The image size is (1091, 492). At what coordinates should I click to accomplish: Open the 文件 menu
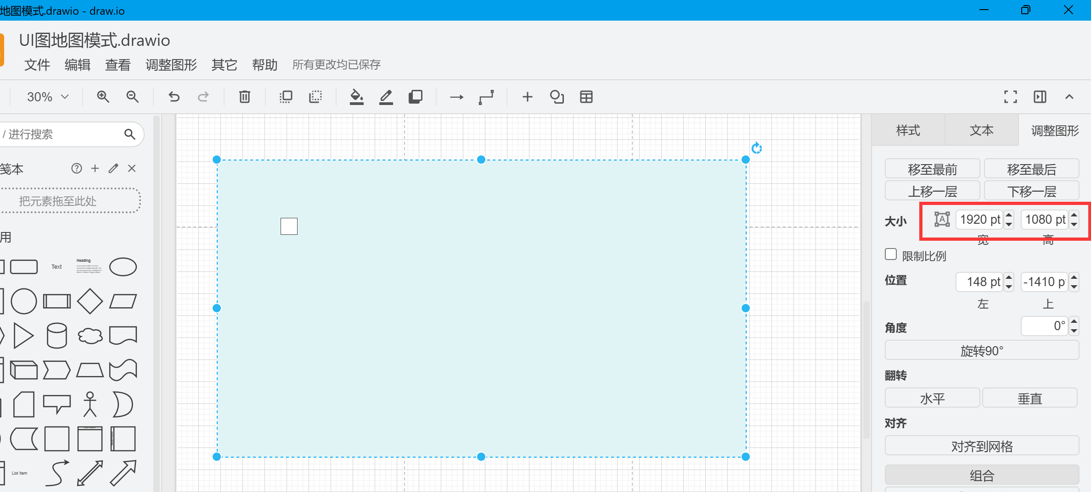pos(37,65)
